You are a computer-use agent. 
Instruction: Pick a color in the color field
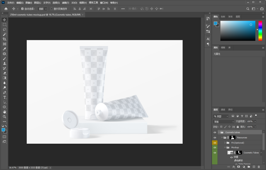pyautogui.click(x=238, y=31)
